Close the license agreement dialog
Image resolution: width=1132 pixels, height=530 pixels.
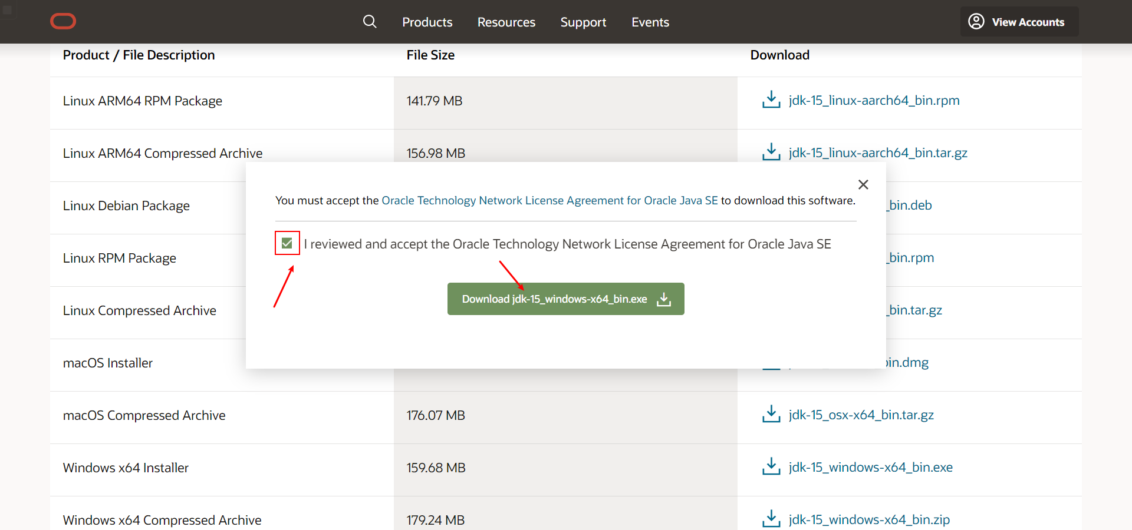pyautogui.click(x=863, y=184)
